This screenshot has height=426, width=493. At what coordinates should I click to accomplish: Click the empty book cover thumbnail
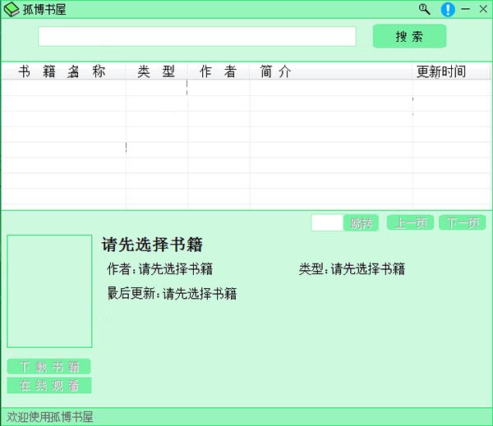click(49, 291)
